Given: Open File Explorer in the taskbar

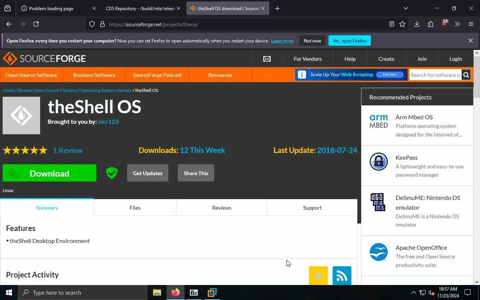Looking at the screenshot, I should tap(157, 292).
